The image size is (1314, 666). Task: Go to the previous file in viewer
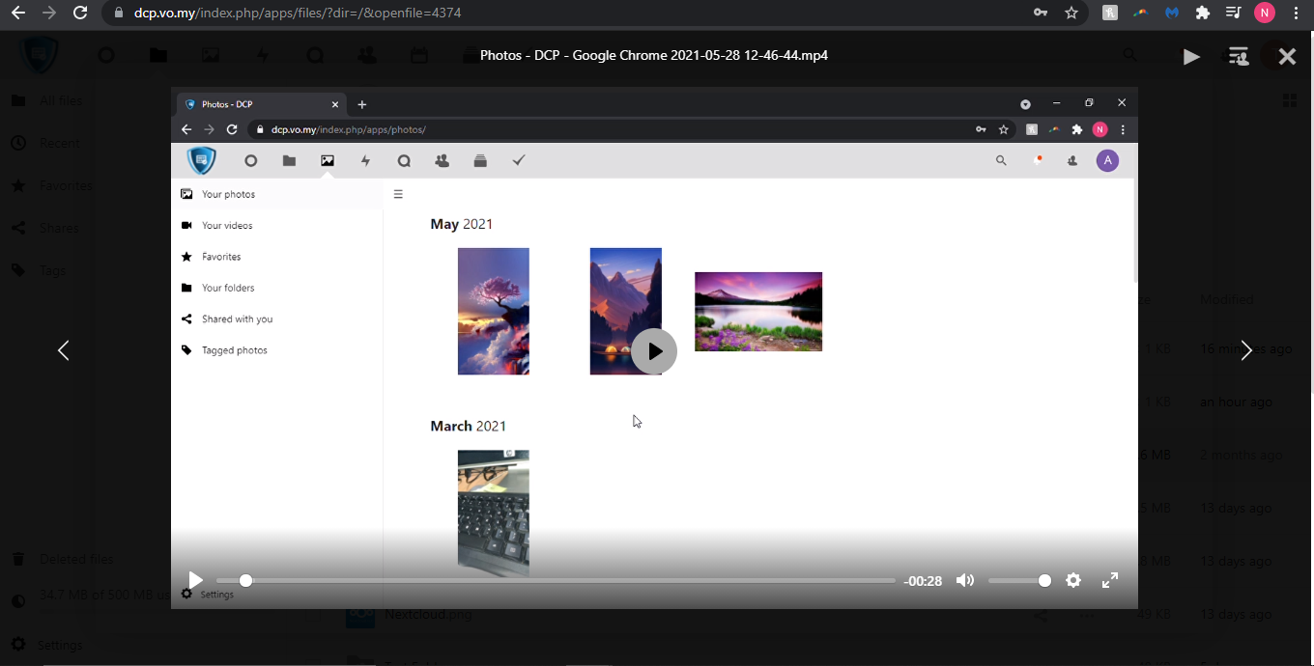click(x=64, y=350)
